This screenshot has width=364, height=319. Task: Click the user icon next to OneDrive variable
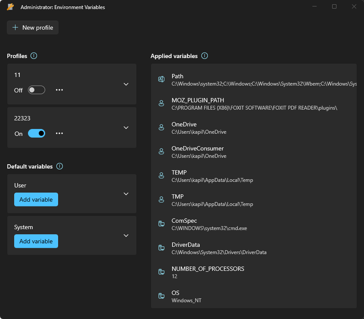click(x=161, y=127)
